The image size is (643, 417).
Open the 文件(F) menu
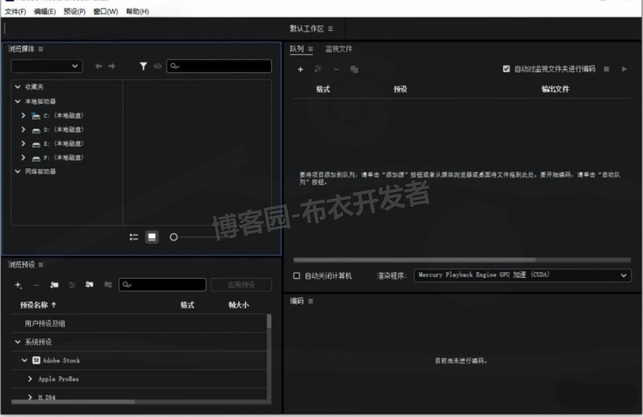[x=15, y=11]
